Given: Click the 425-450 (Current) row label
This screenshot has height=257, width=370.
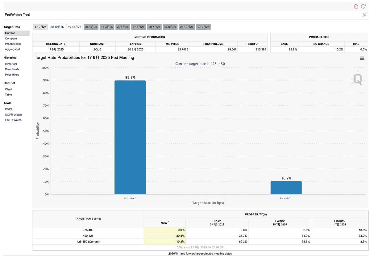Looking at the screenshot, I should tap(88, 242).
